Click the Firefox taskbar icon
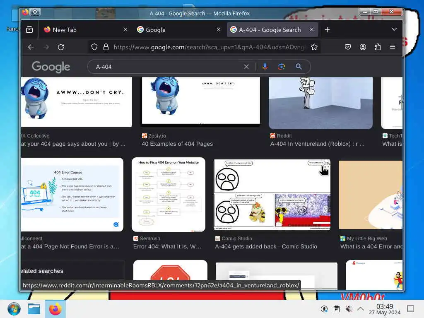The image size is (424, 318). pyautogui.click(x=55, y=309)
